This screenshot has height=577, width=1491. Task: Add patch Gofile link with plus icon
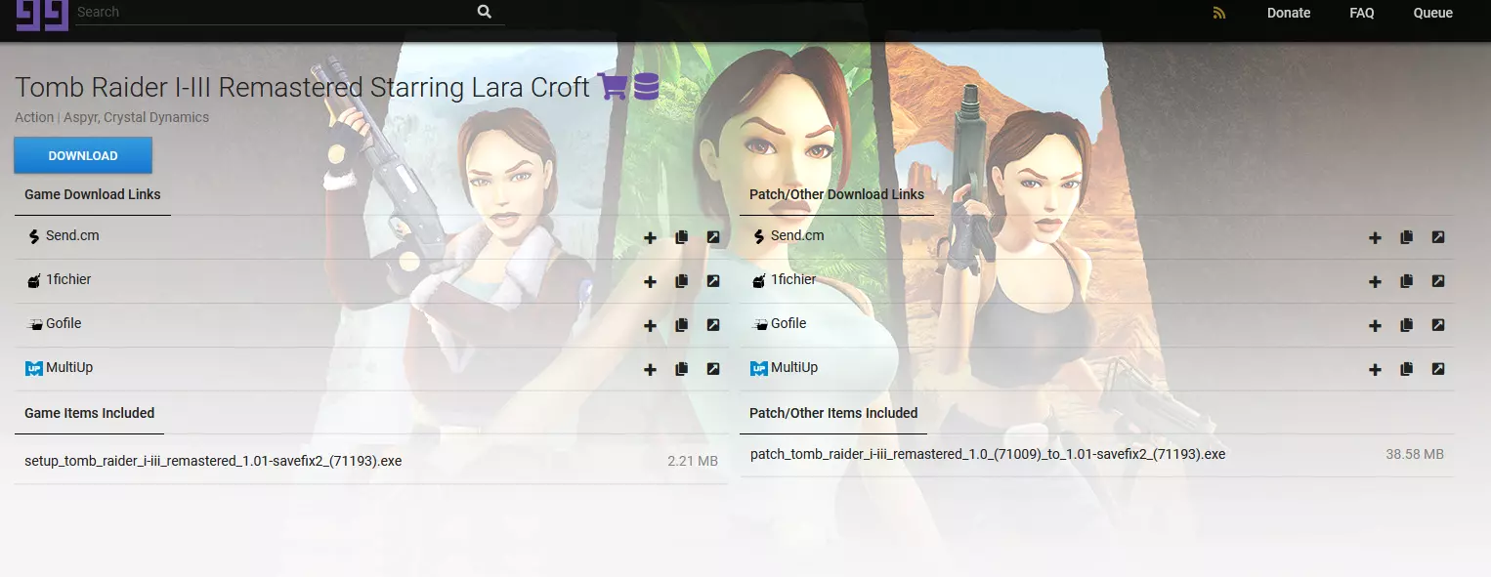point(1375,325)
